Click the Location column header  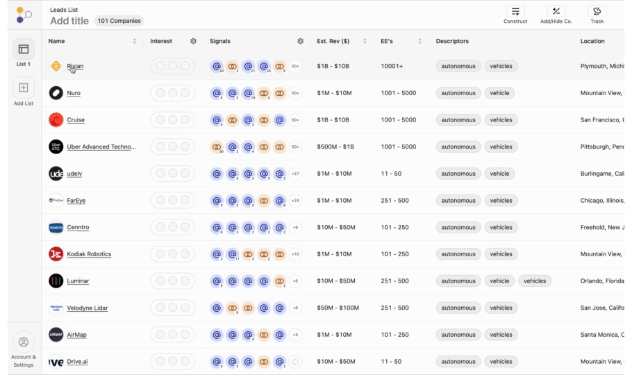point(592,41)
